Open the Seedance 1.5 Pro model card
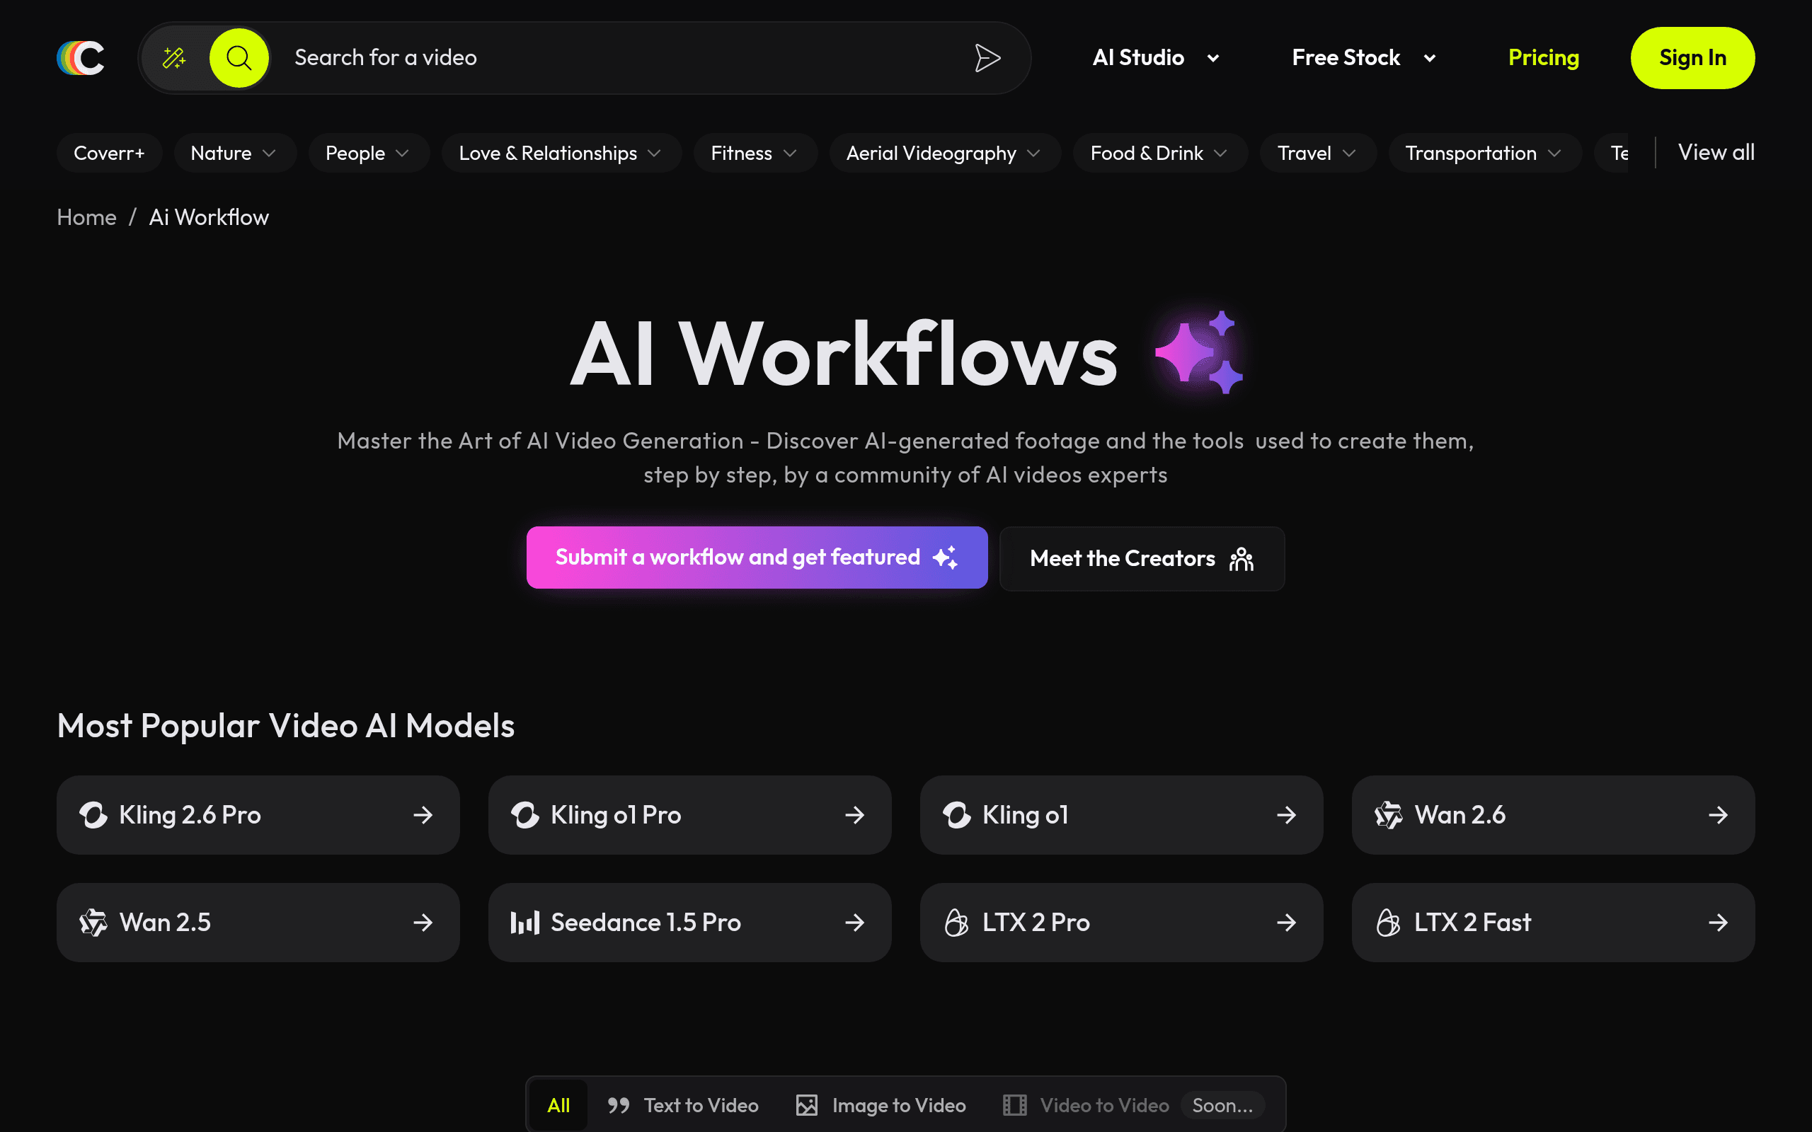Viewport: 1812px width, 1132px height. (x=689, y=923)
